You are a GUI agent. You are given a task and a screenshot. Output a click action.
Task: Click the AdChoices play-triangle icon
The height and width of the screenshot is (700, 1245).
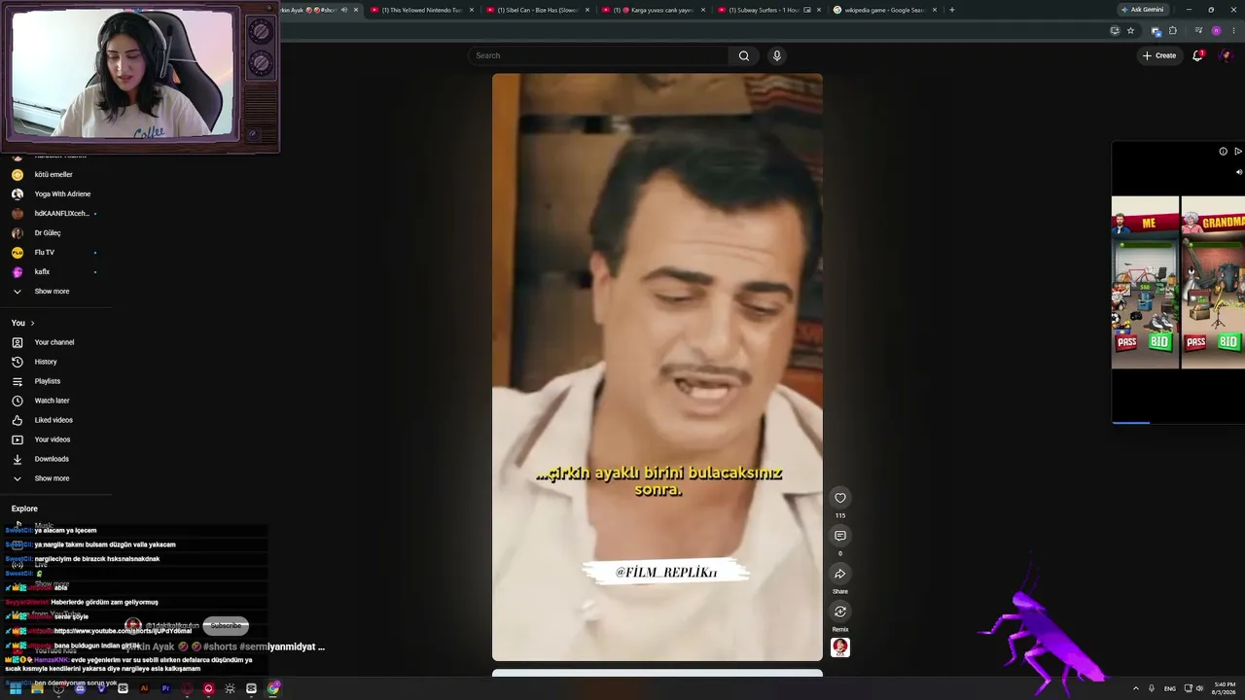pos(1238,151)
